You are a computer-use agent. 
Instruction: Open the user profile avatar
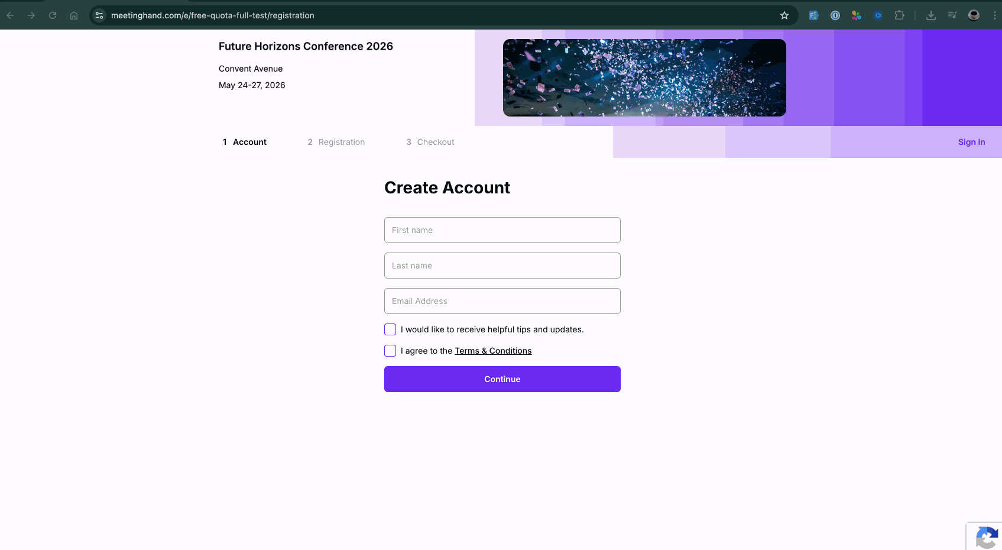click(x=974, y=15)
